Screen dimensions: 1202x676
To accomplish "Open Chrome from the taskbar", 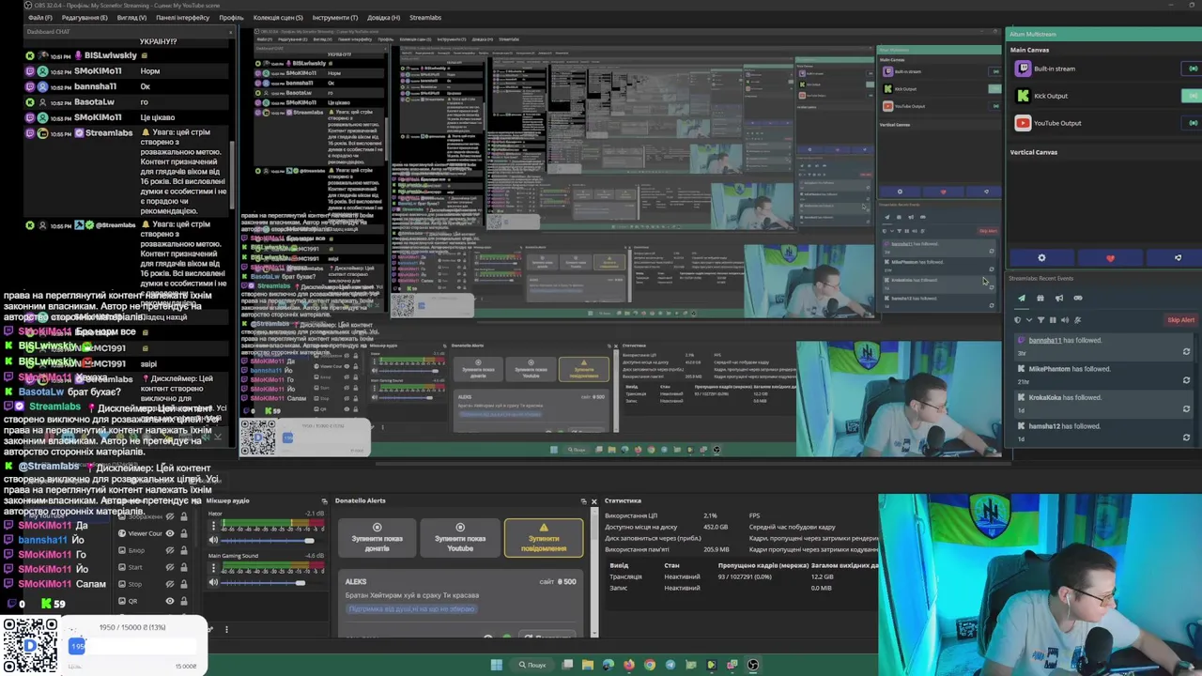I will [x=650, y=665].
